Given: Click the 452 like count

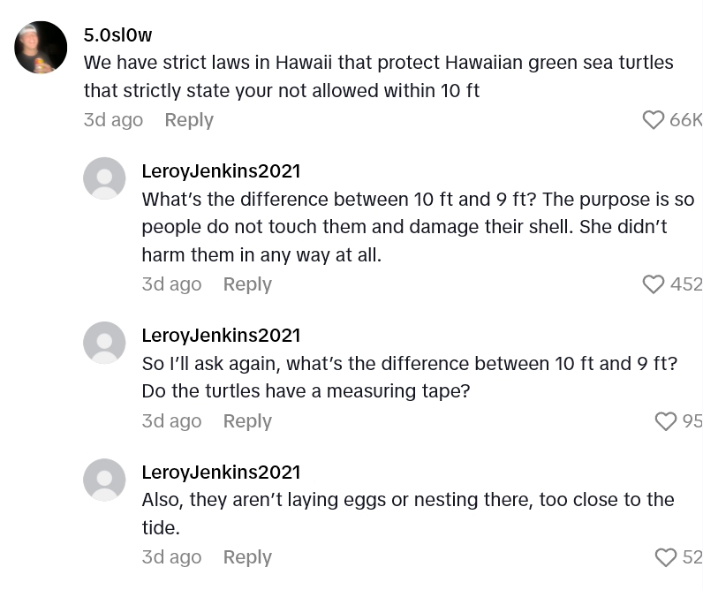Looking at the screenshot, I should 686,284.
